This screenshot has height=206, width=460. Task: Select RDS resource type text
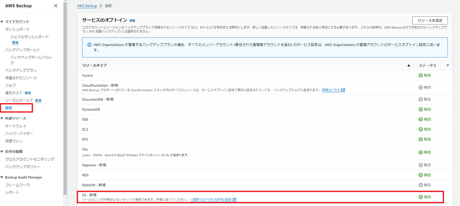click(x=85, y=175)
